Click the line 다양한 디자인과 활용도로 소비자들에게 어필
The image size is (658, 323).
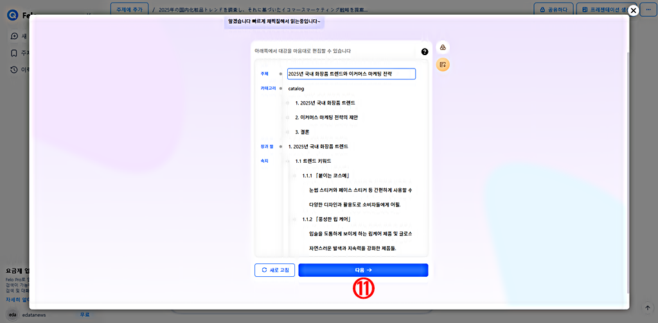[355, 205]
